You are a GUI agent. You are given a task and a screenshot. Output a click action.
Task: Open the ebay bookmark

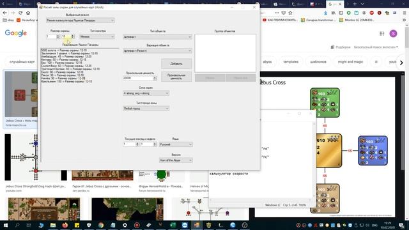[8, 20]
